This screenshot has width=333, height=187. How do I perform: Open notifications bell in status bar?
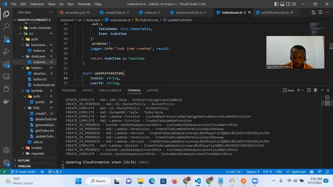(x=327, y=171)
